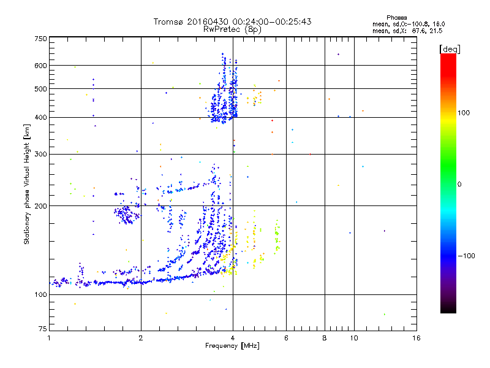Click the "Frequency [MHz]" axis label
490x368 pixels.
coord(232,346)
